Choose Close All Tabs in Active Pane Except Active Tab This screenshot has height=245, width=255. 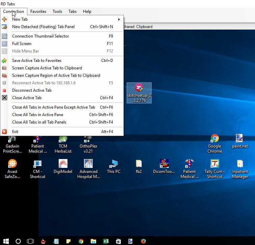pos(62,107)
